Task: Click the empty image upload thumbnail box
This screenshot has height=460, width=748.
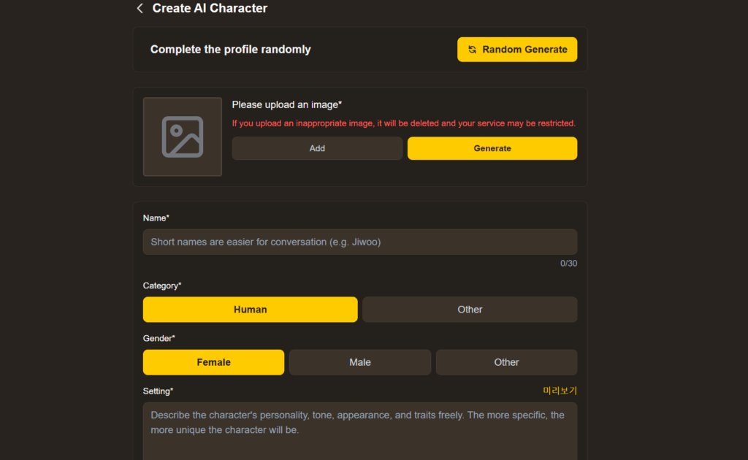Action: click(182, 137)
